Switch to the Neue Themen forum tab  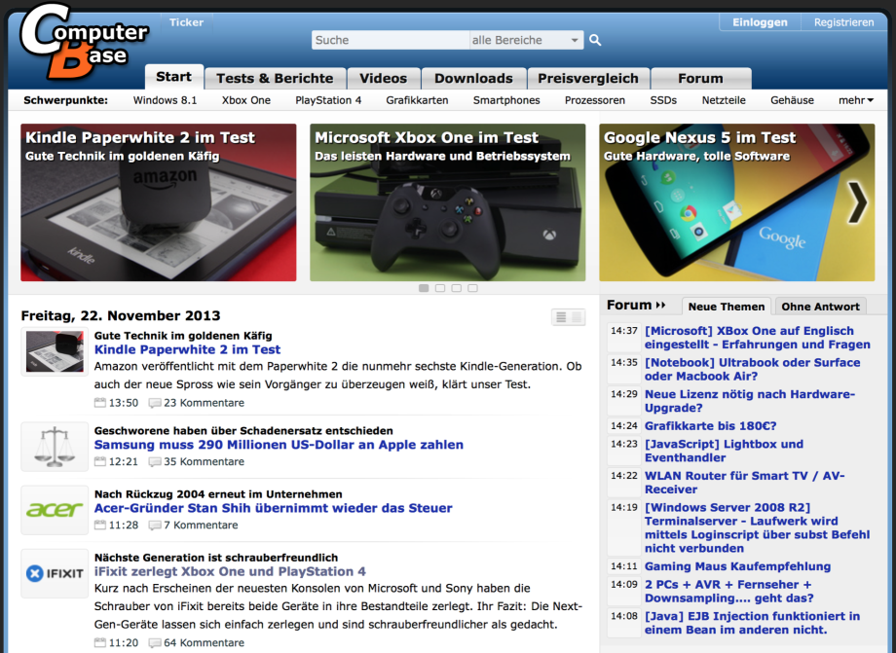(727, 307)
